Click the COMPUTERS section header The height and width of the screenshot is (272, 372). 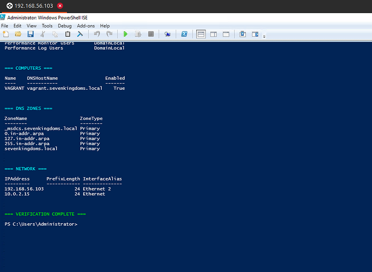point(28,68)
